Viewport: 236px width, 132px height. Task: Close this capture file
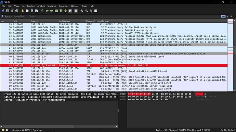(x=32, y=11)
